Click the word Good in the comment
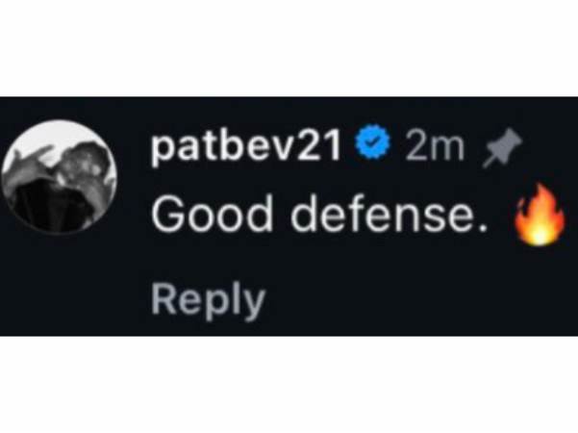The image size is (578, 433). click(212, 214)
